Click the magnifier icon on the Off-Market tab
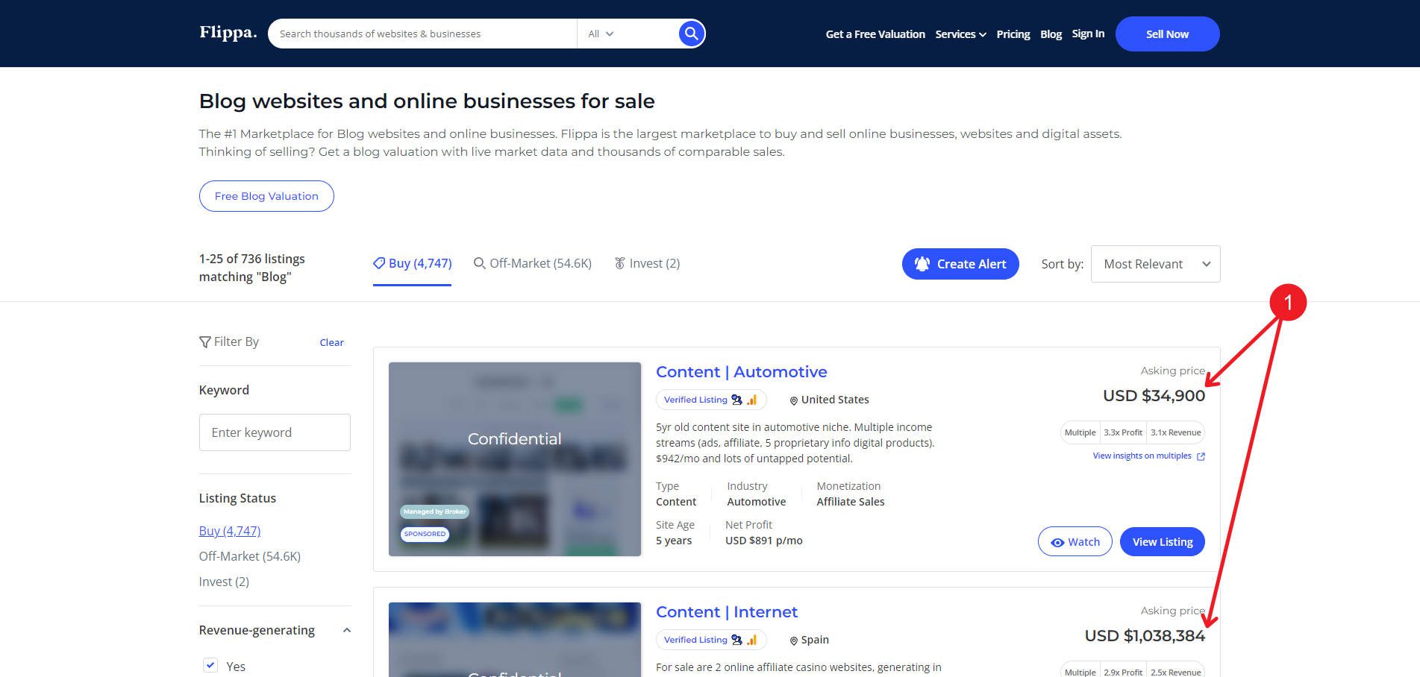The width and height of the screenshot is (1420, 677). click(x=478, y=263)
